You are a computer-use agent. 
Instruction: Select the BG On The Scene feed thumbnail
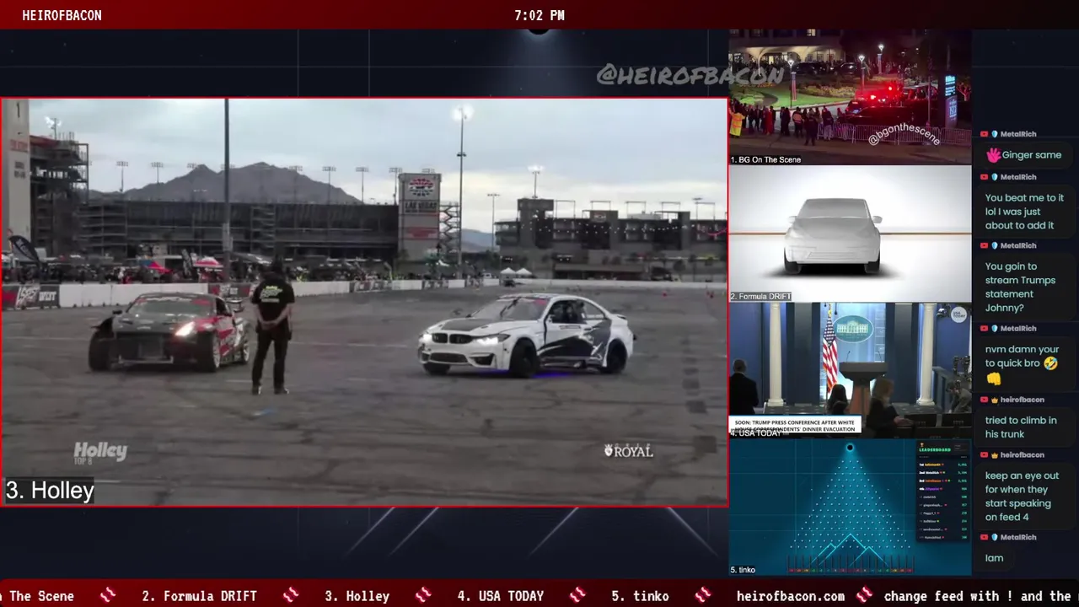click(850, 97)
